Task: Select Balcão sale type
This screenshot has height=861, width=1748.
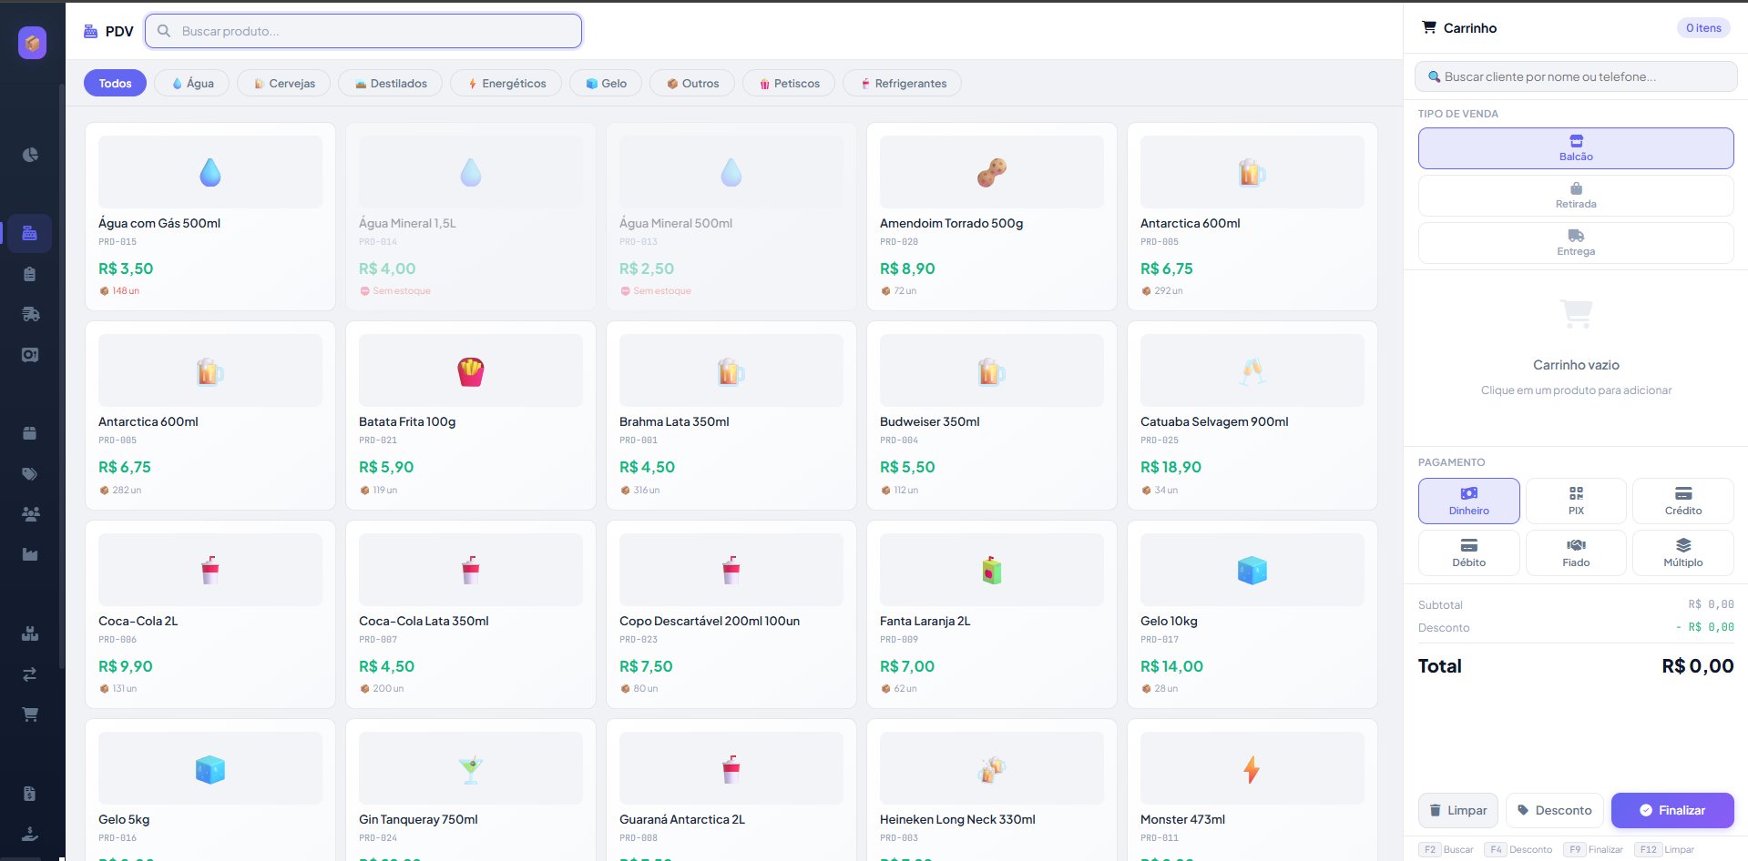Action: (1576, 148)
